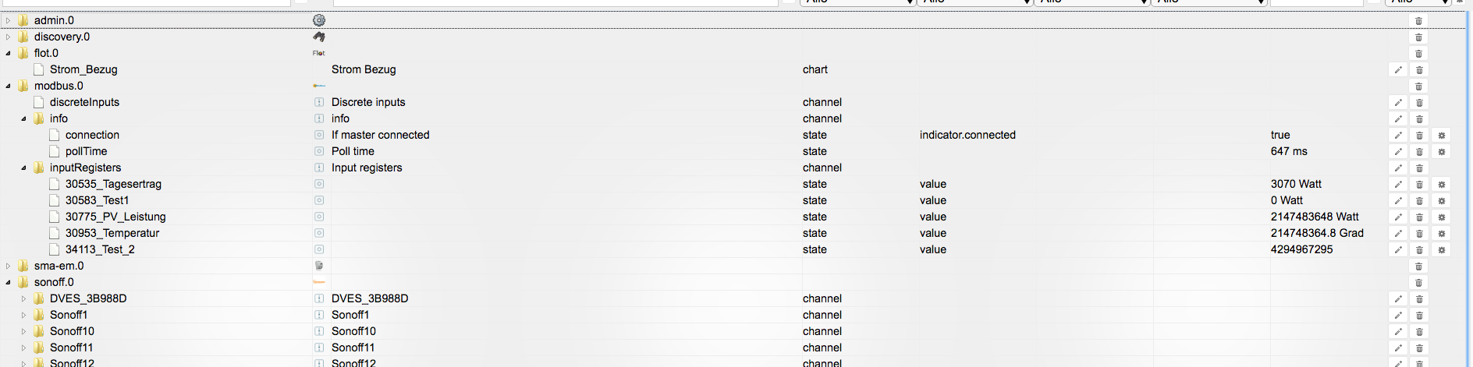This screenshot has width=1473, height=367.
Task: Collapse the inputRegisters folder
Action: [23, 168]
